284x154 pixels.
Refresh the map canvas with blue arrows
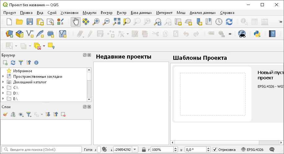pos(229,22)
